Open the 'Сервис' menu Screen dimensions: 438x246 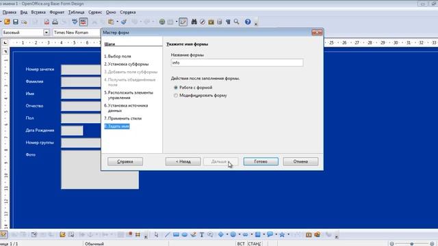(x=95, y=12)
